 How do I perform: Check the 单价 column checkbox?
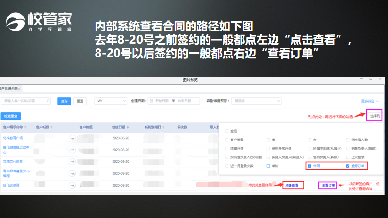coord(268,166)
